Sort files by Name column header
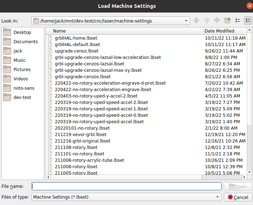Image resolution: width=253 pixels, height=205 pixels. 125,31
